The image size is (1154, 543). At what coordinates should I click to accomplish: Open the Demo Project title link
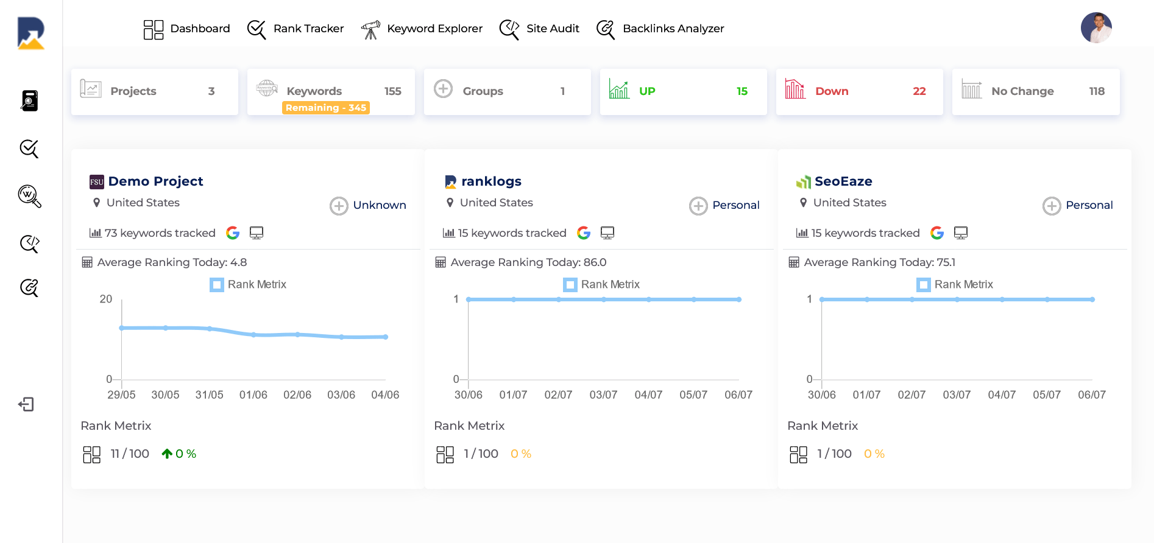click(x=155, y=181)
